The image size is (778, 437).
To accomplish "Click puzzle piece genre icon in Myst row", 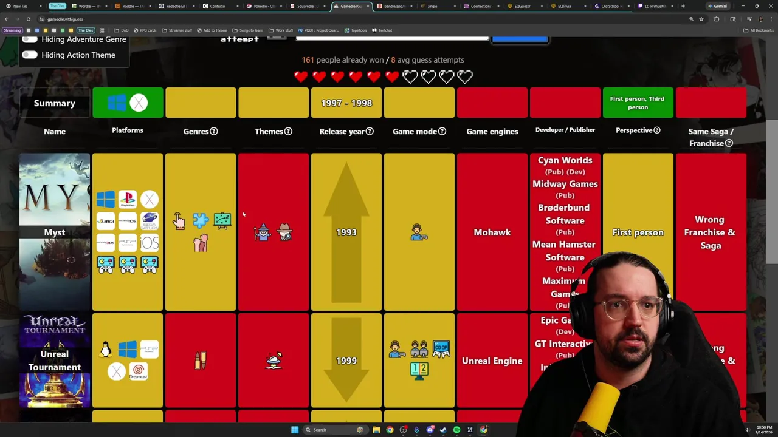I will tap(201, 221).
